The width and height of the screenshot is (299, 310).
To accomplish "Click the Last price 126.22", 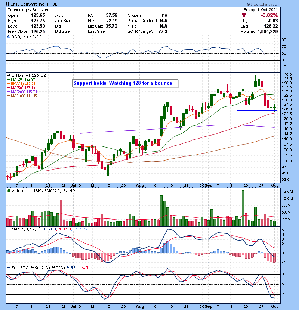I will coord(271,26).
